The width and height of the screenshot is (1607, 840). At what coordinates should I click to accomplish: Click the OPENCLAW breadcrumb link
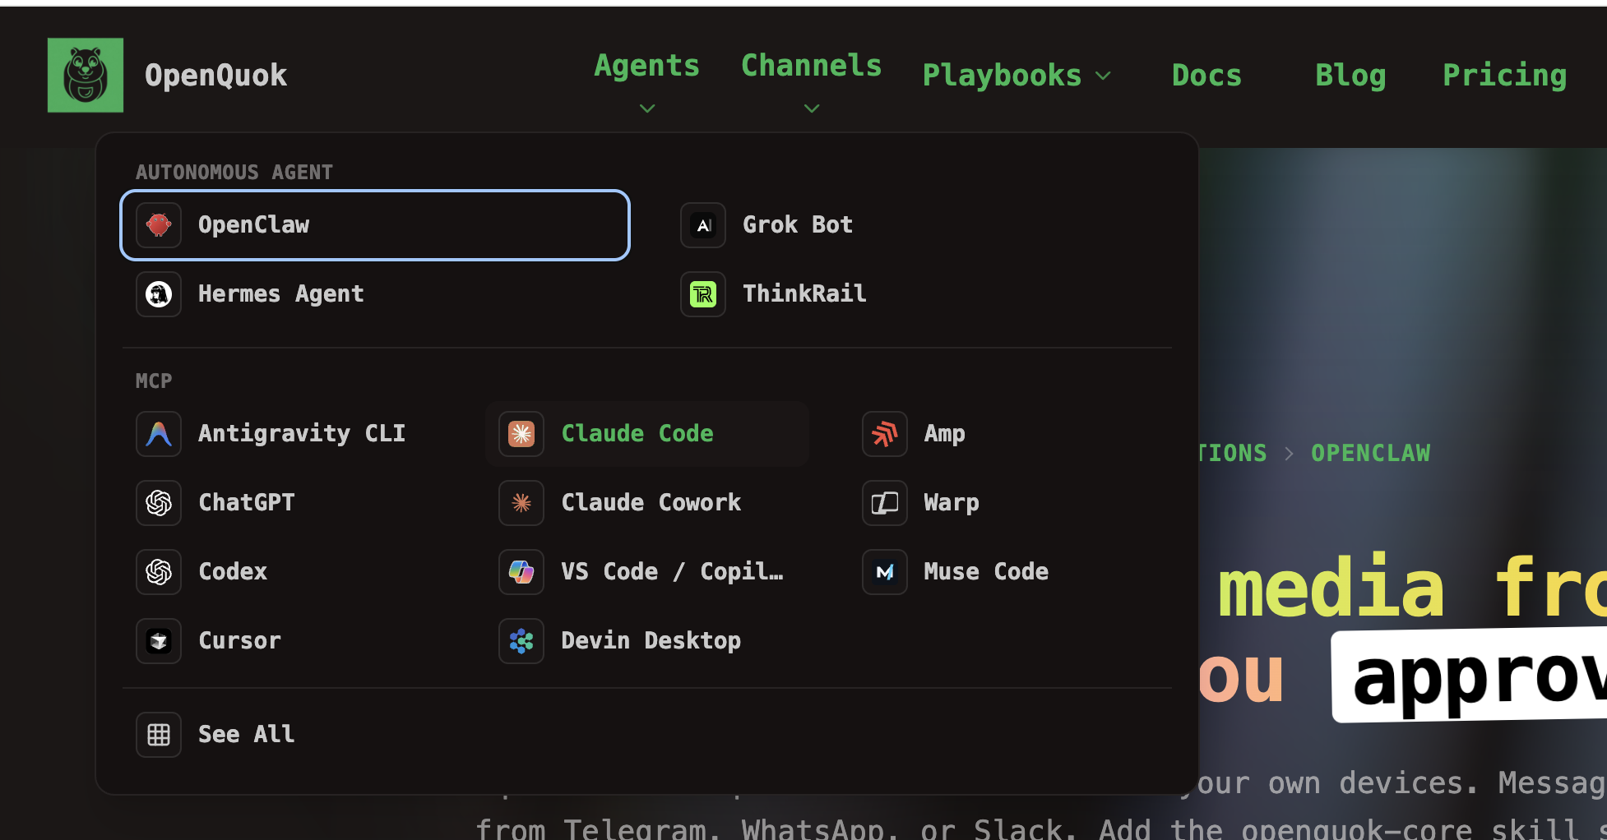pyautogui.click(x=1371, y=454)
